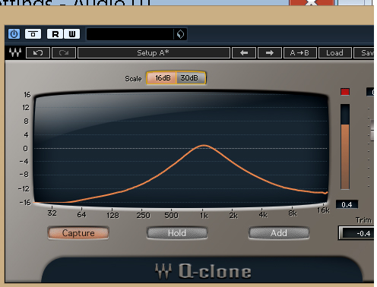Activate the Hold button

point(177,233)
